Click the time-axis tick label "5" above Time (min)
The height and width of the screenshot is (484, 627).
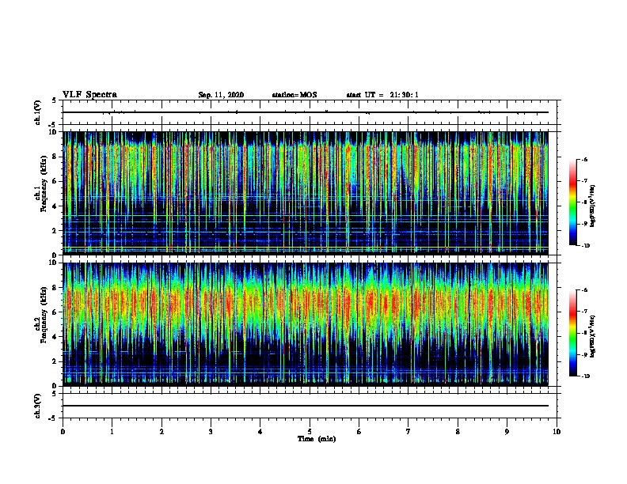pyautogui.click(x=310, y=432)
